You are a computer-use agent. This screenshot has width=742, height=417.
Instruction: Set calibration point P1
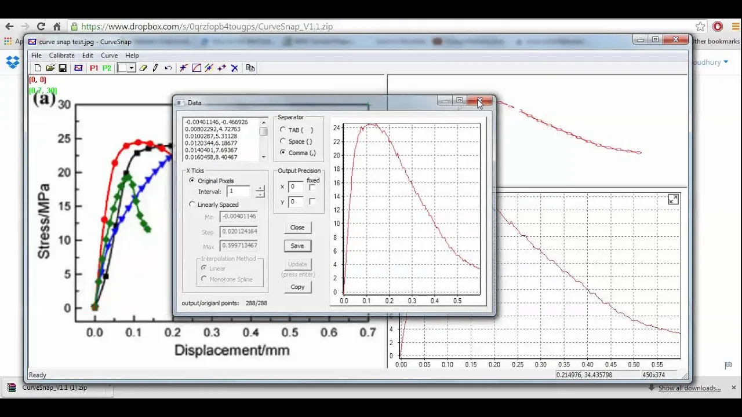(x=94, y=68)
